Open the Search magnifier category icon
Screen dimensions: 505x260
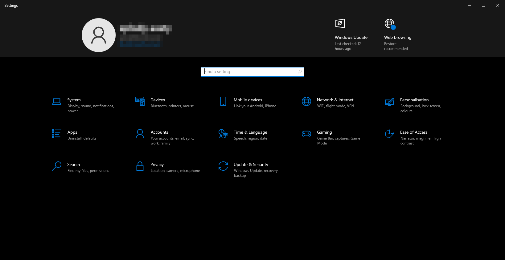coord(57,166)
